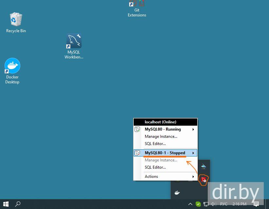Select the Docker Desktop shortcut icon

coord(12,66)
